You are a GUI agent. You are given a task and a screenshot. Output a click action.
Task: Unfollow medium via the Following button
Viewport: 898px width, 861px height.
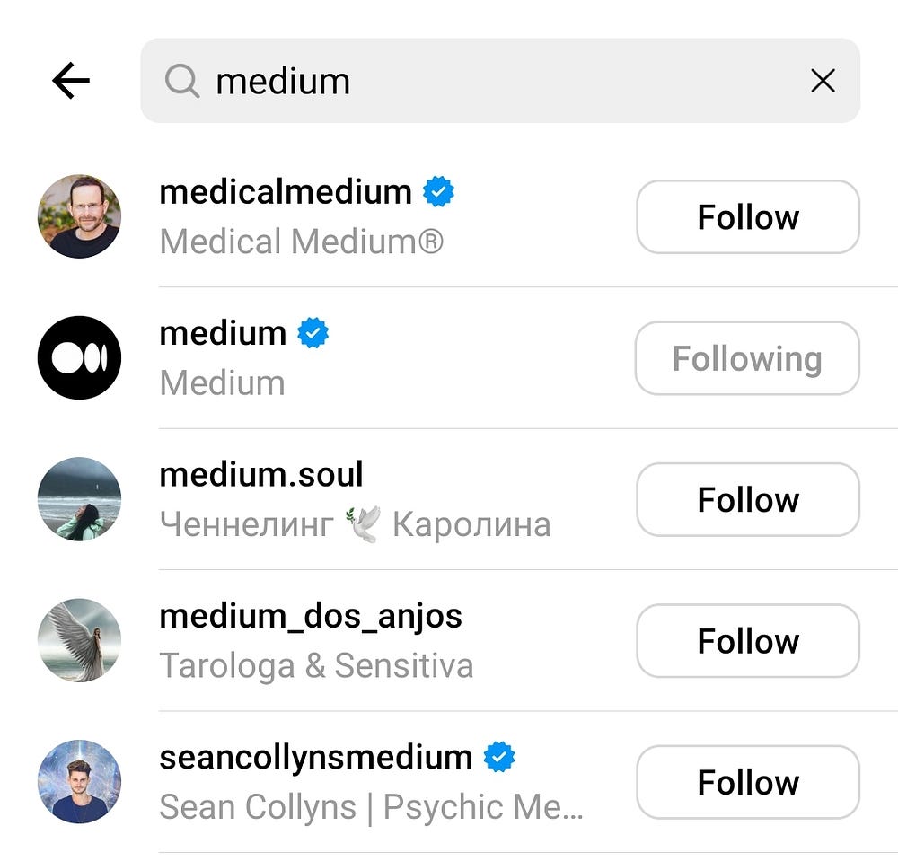pos(747,358)
